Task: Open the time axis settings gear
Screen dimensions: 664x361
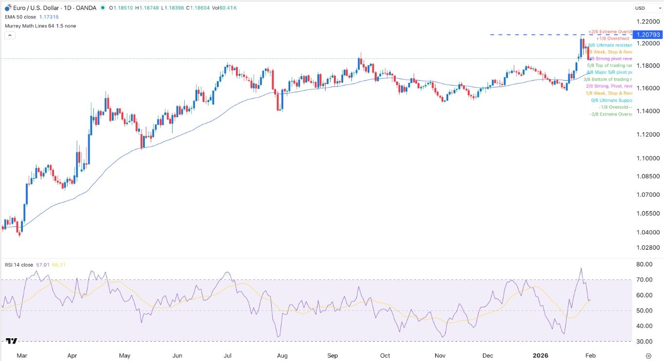Action: [648, 355]
